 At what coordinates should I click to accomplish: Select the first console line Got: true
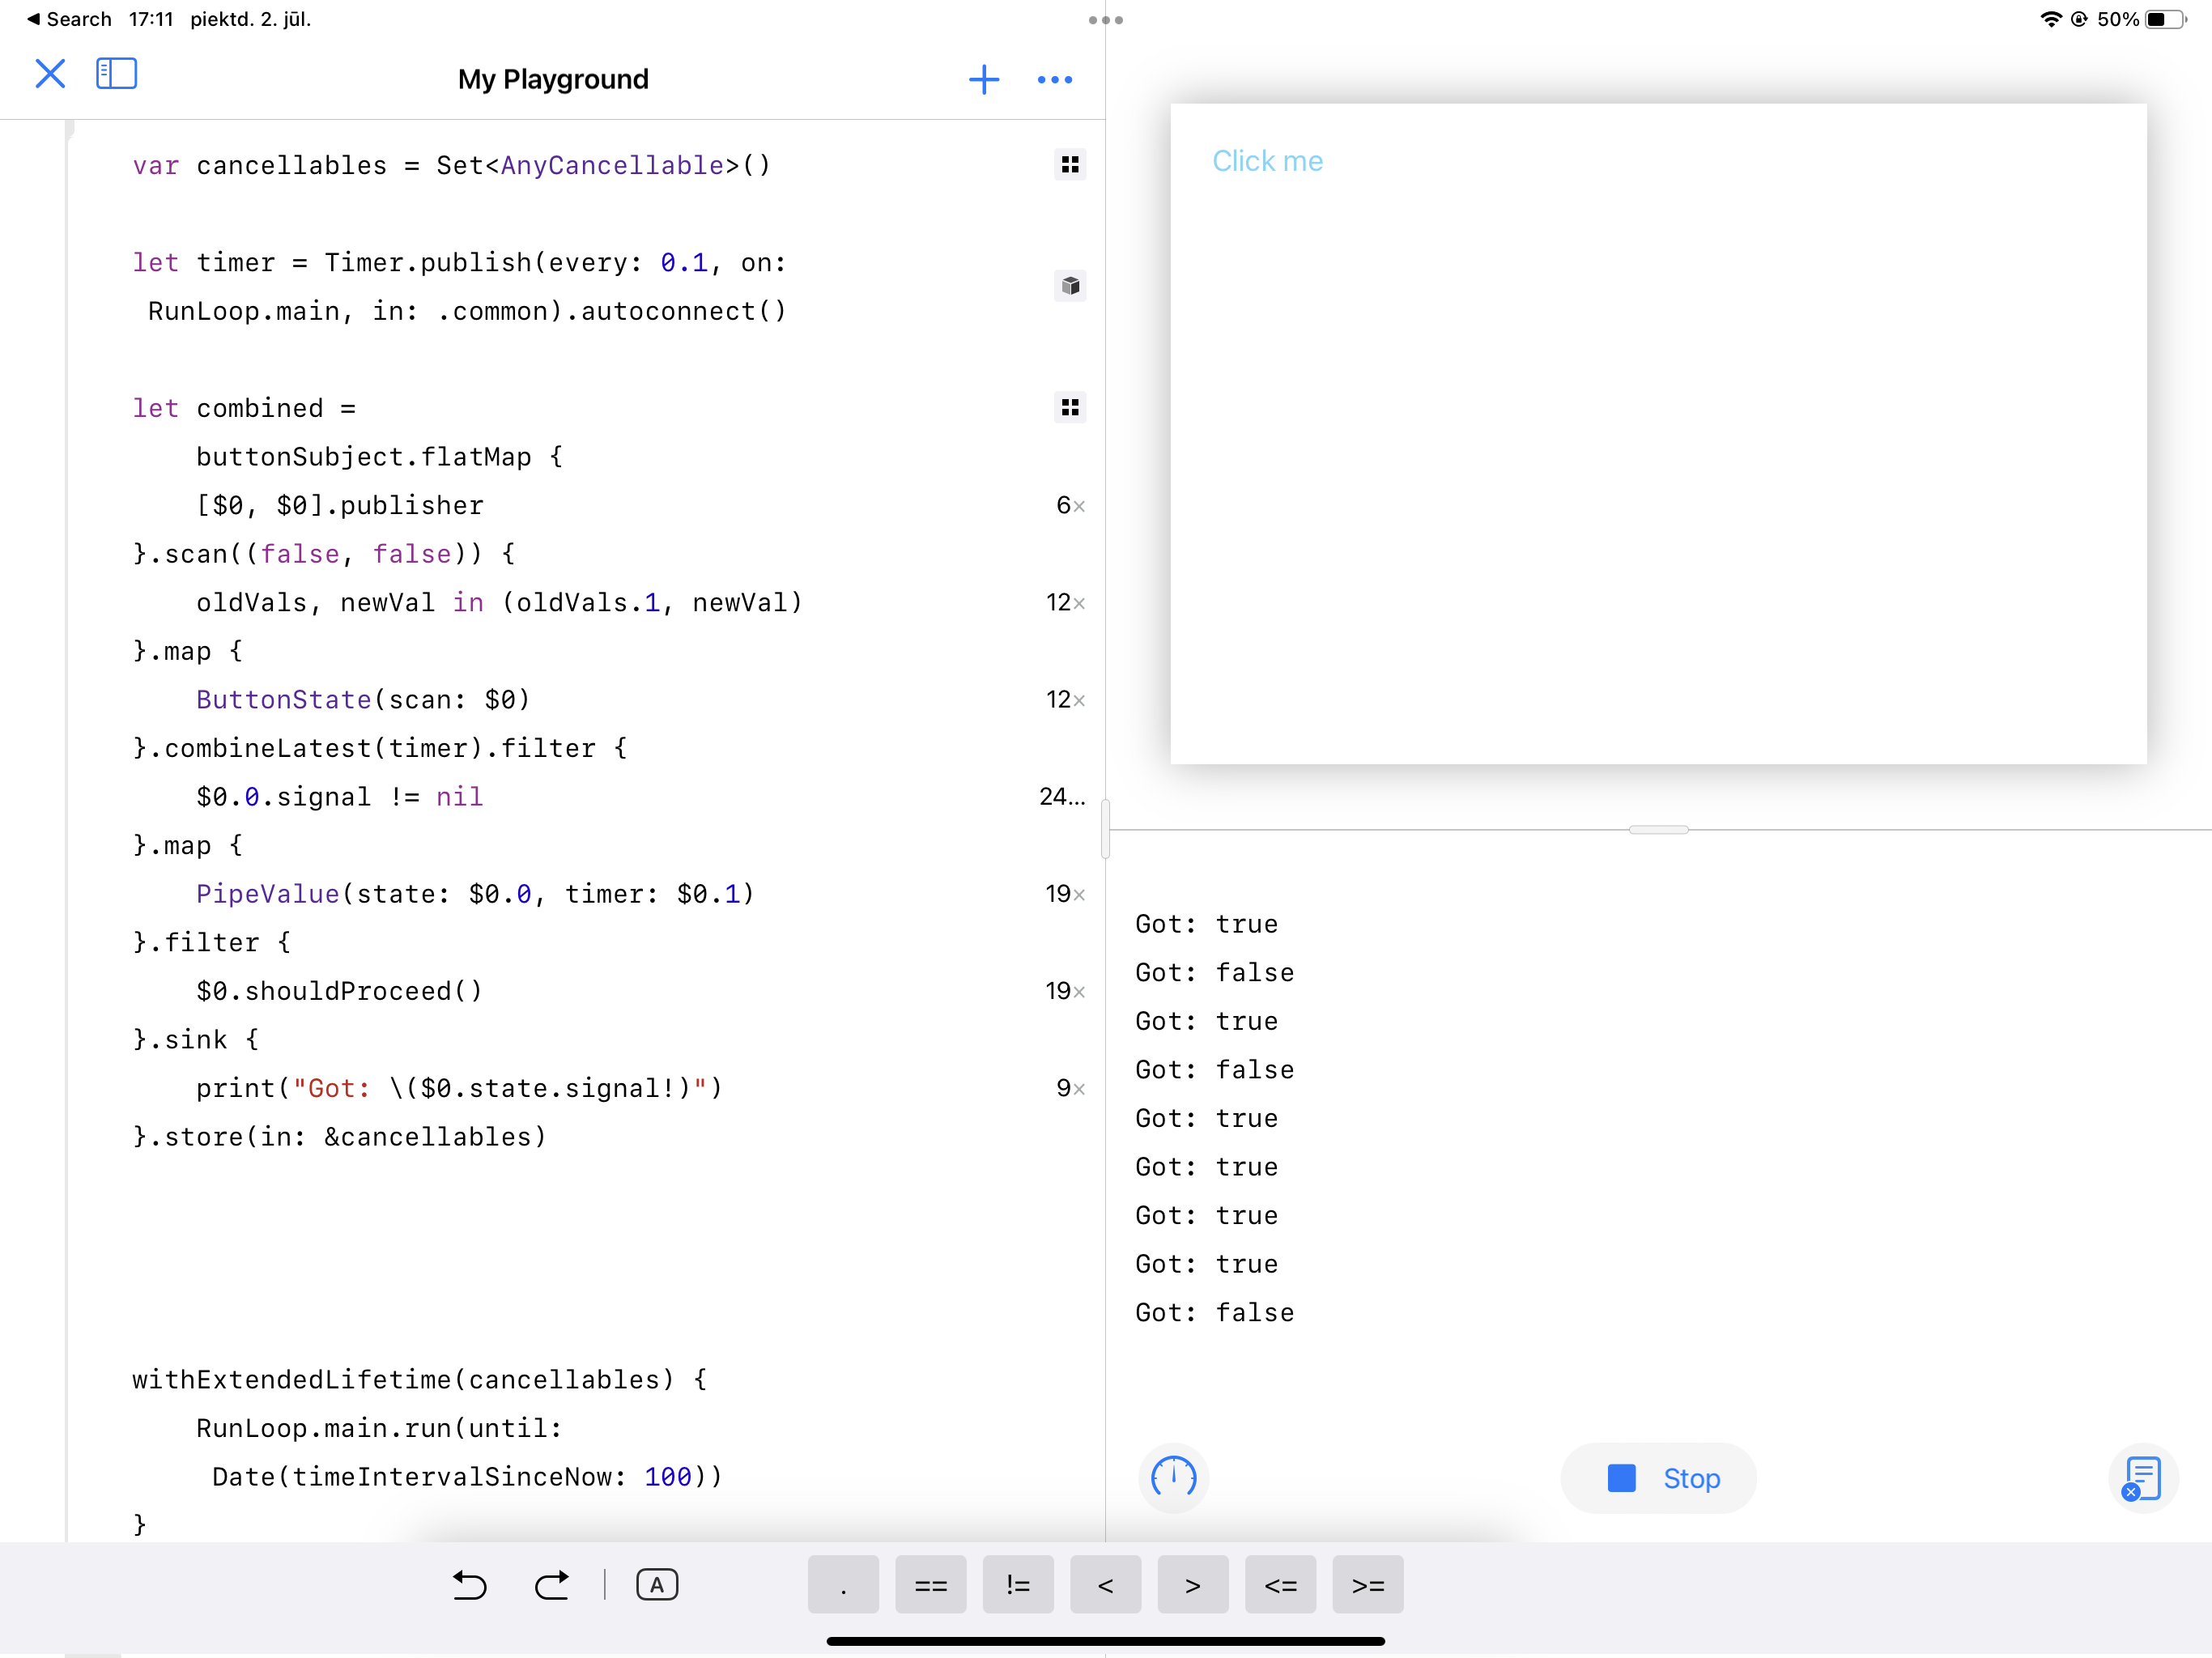(1207, 924)
